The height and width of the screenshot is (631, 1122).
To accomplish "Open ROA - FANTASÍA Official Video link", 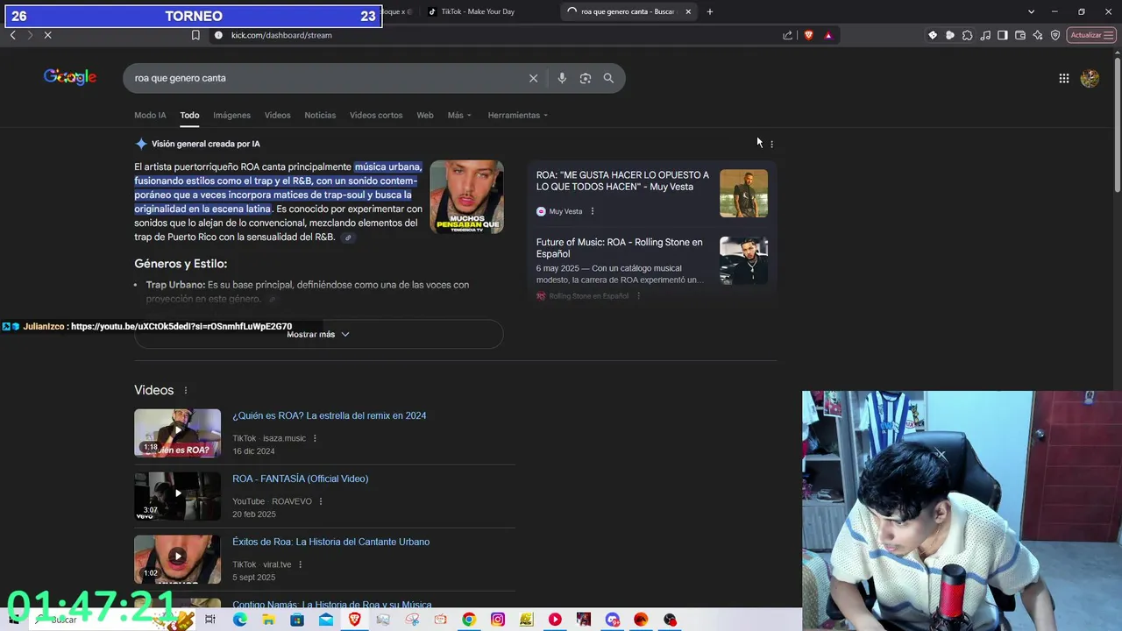I will 300,479.
